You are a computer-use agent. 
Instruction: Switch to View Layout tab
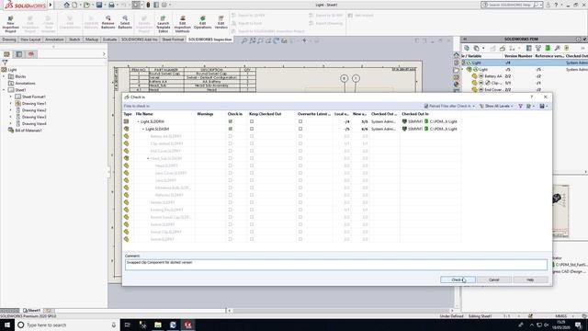point(30,40)
